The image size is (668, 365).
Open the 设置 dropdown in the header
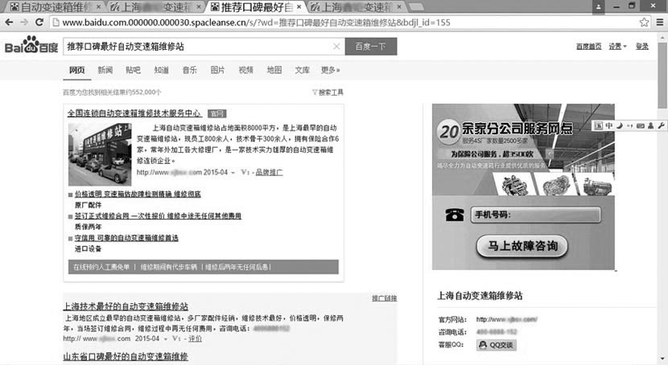(x=616, y=47)
